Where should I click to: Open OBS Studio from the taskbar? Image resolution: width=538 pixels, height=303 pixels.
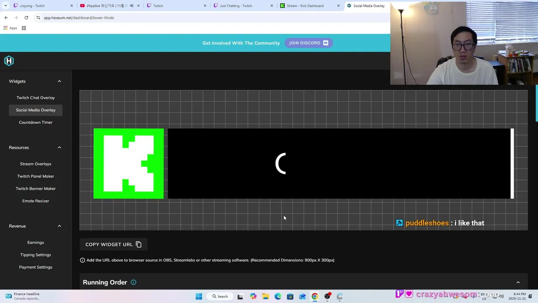tap(327, 296)
